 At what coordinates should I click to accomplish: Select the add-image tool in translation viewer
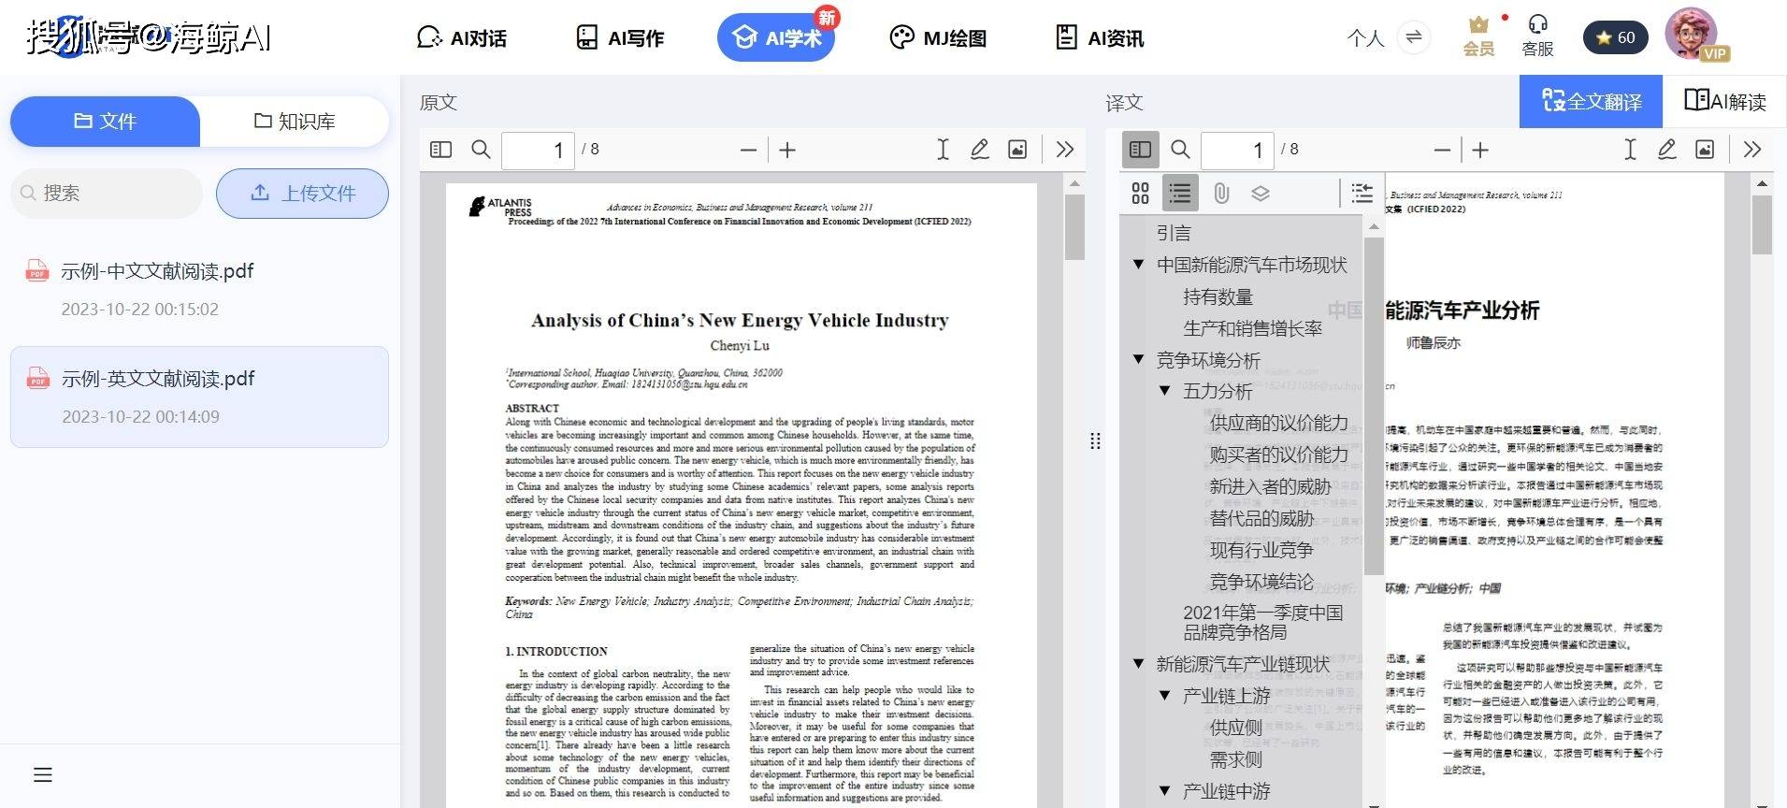(1705, 150)
